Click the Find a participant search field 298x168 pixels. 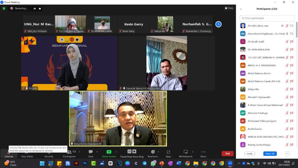267,18
